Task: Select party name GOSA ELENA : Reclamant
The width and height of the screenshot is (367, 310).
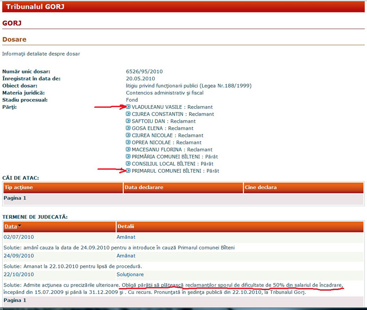Action: 162,128
